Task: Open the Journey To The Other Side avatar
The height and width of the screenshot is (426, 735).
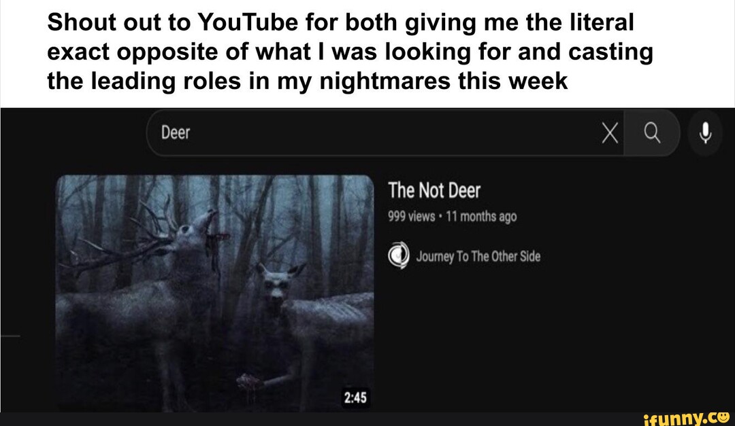Action: [398, 255]
